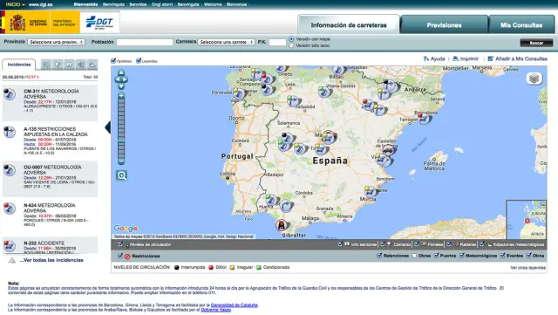
Task: Click the Ayuda link
Action: point(438,58)
